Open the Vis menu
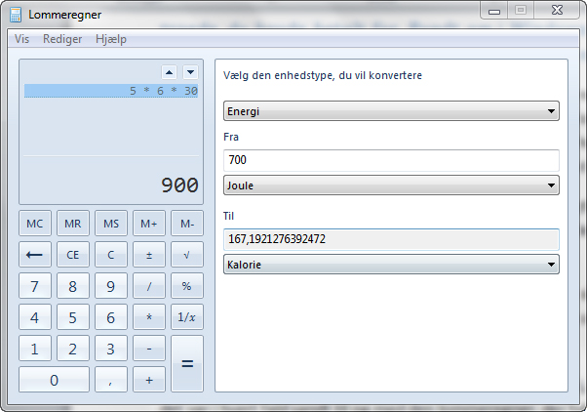Image resolution: width=587 pixels, height=412 pixels. point(21,39)
